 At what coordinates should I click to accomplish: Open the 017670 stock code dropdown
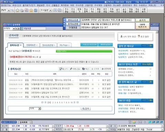coord(14,29)
